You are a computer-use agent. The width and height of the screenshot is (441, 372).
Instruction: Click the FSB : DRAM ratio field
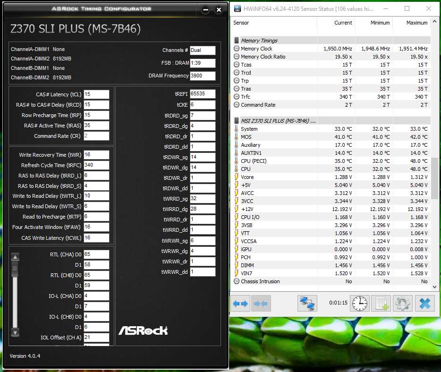[x=203, y=63]
